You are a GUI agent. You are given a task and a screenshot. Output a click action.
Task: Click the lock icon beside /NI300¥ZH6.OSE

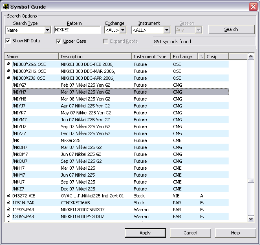point(9,71)
